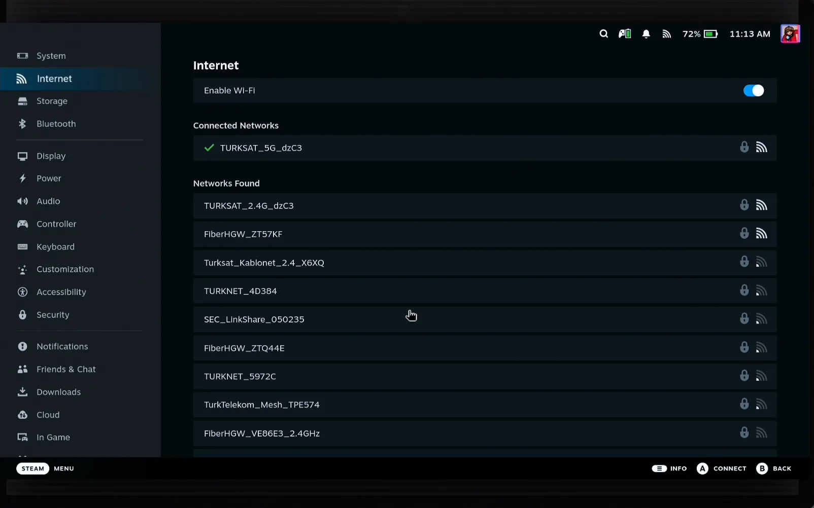Select TURKNET_4D384 network
The height and width of the screenshot is (508, 814).
(x=485, y=291)
